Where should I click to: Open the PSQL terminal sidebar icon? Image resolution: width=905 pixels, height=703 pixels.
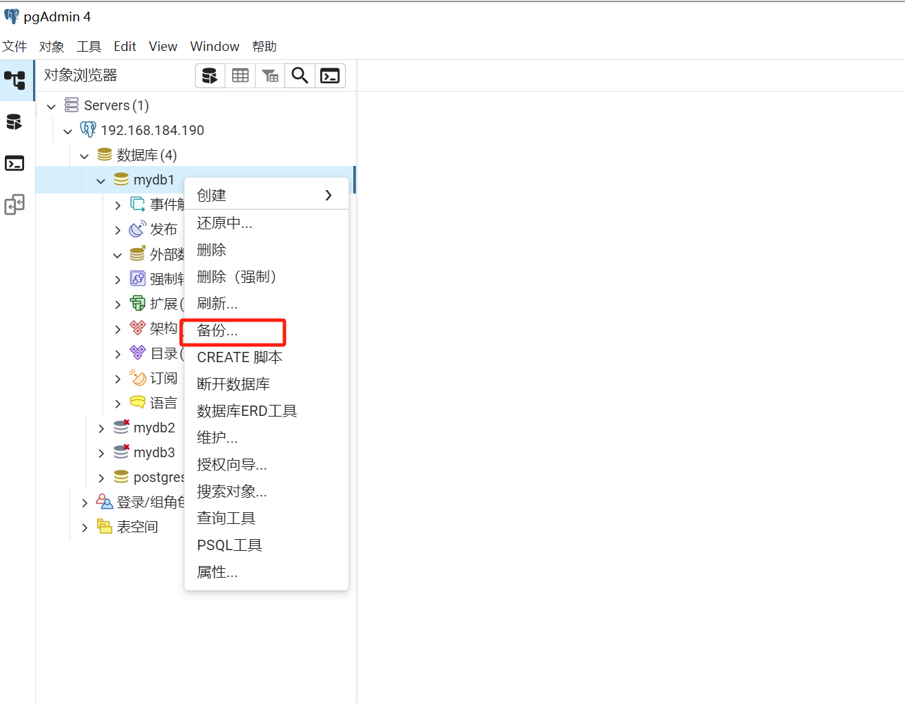click(x=14, y=163)
